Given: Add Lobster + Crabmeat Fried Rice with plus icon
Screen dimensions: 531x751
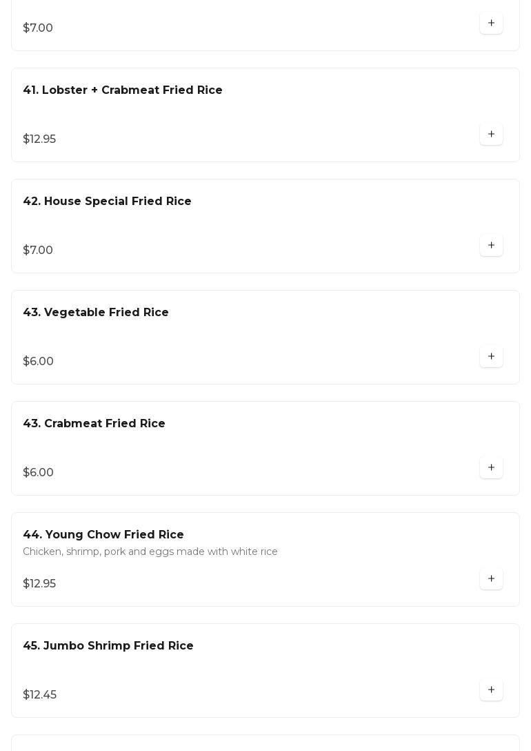Looking at the screenshot, I should [491, 135].
